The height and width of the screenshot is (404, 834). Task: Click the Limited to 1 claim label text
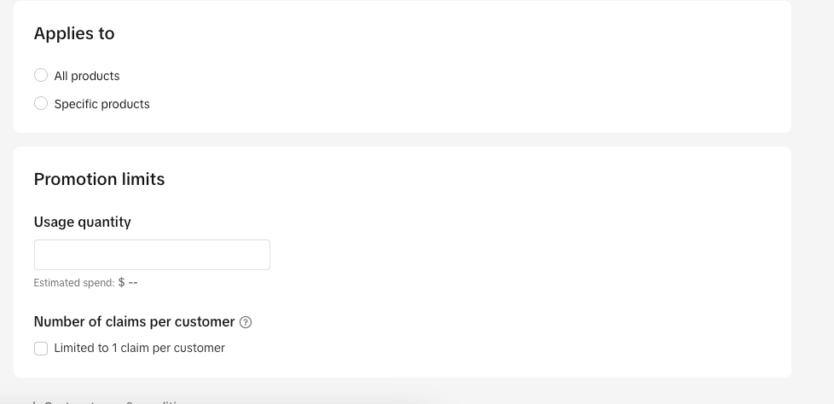139,348
